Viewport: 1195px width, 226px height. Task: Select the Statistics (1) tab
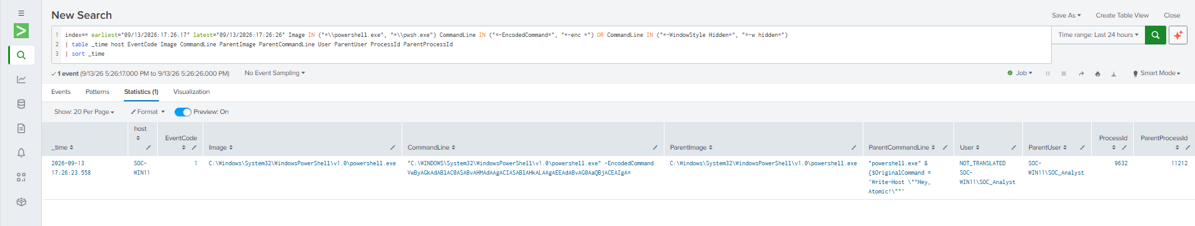pos(141,92)
